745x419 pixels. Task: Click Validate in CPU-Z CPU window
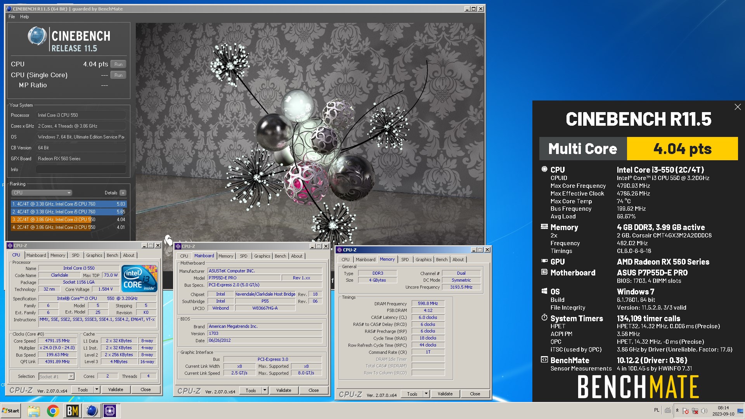coord(116,390)
